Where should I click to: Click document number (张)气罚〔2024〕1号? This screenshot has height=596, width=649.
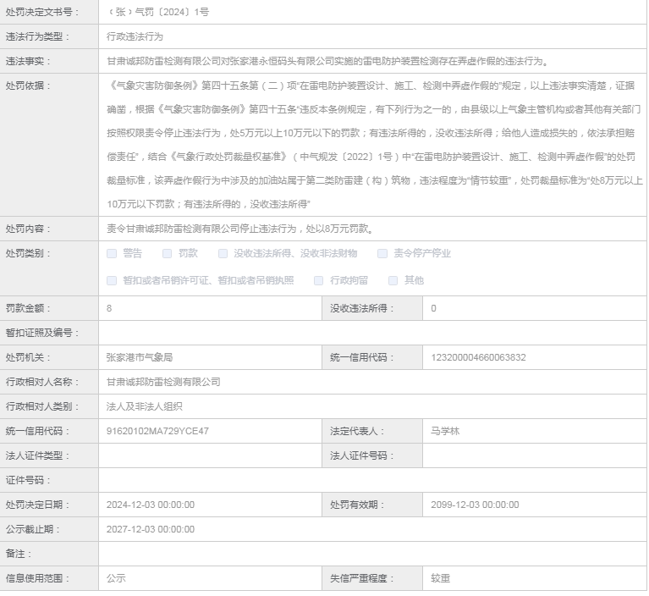pyautogui.click(x=157, y=12)
